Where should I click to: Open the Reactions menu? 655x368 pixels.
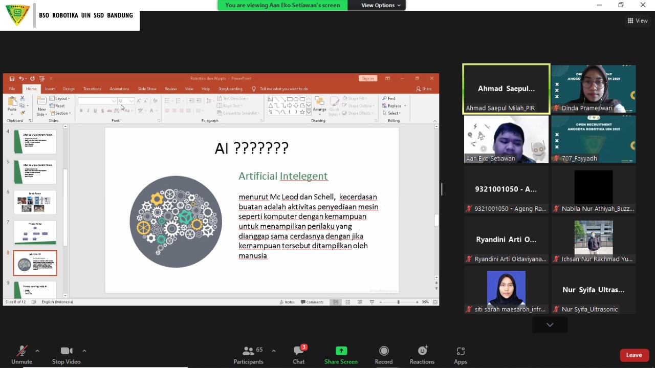tap(422, 351)
